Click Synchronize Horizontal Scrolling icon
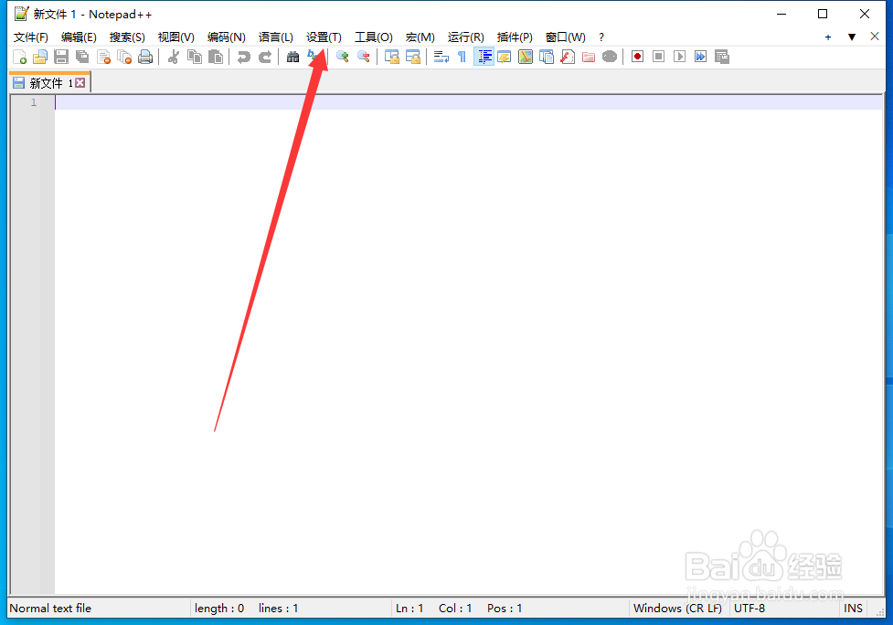The height and width of the screenshot is (625, 893). (413, 57)
